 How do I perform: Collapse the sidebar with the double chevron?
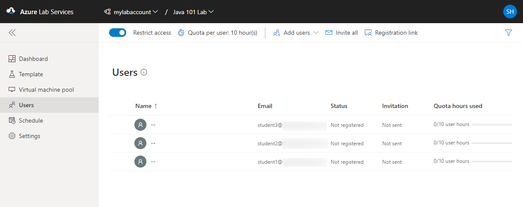coord(12,33)
